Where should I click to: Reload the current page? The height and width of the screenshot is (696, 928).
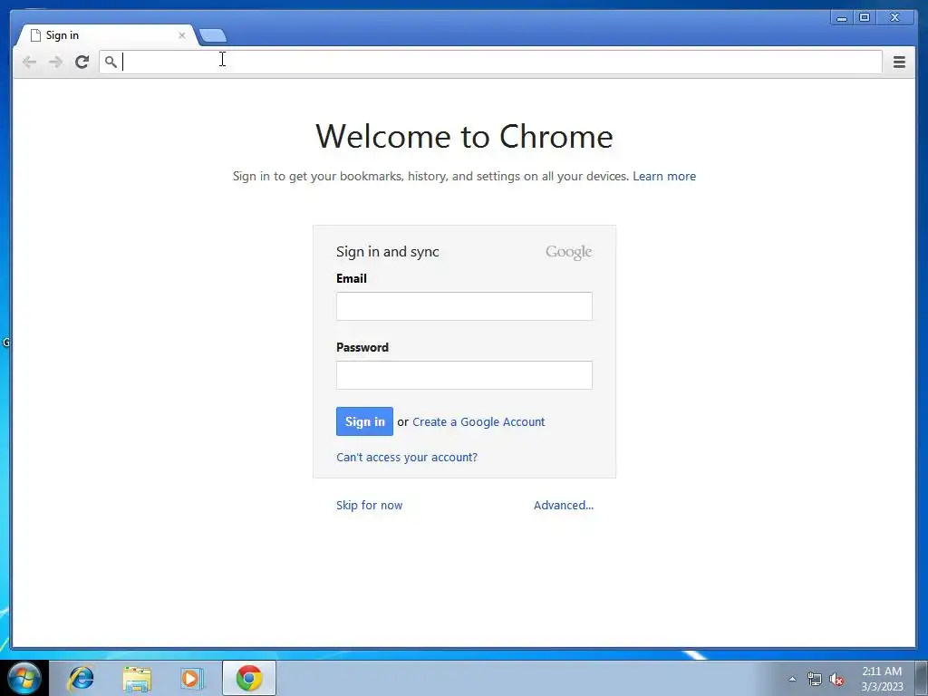82,62
